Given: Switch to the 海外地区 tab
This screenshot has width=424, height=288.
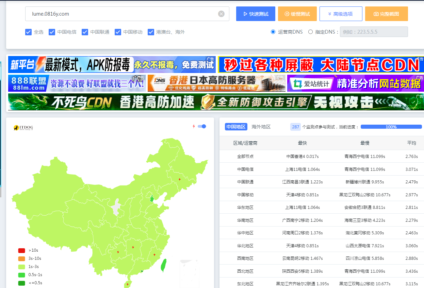Looking at the screenshot, I should tap(261, 127).
